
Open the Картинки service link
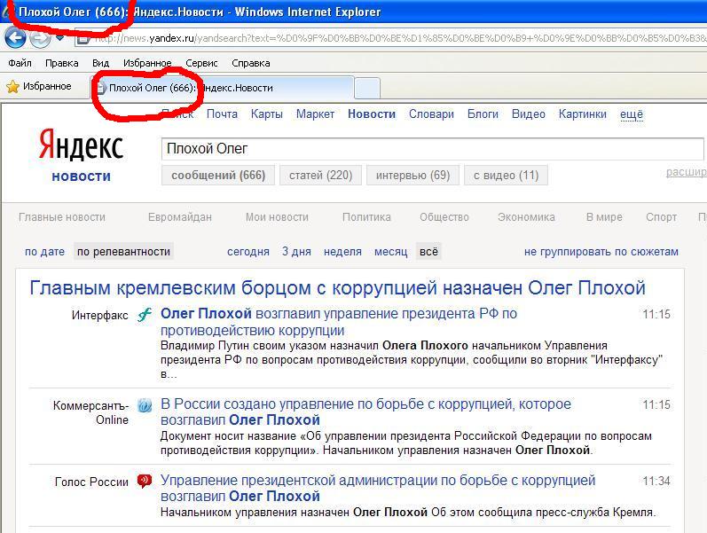tap(583, 114)
